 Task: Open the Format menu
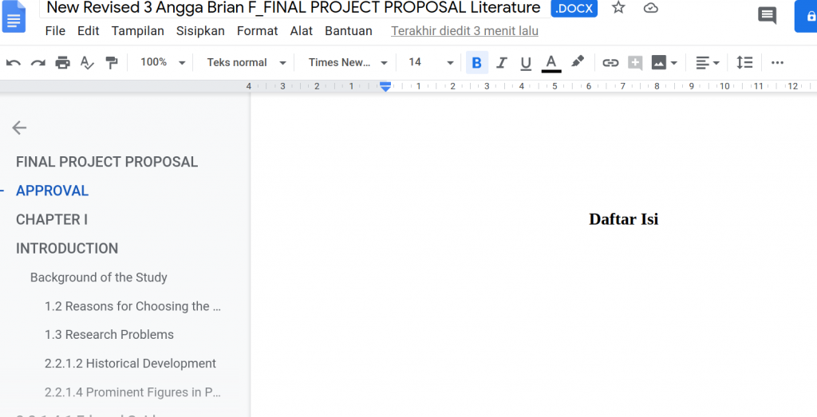tap(258, 31)
